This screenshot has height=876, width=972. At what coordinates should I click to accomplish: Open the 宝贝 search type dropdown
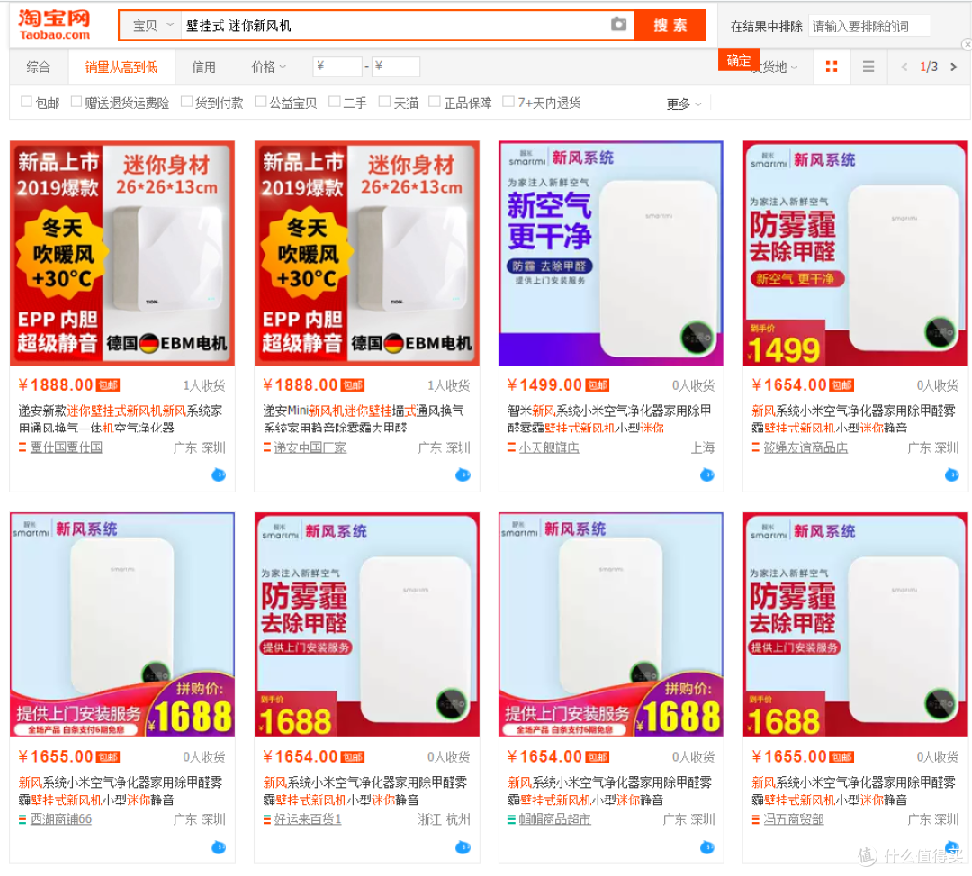[x=153, y=25]
